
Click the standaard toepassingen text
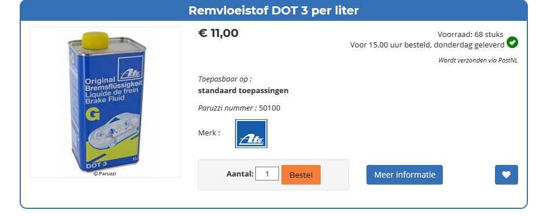pyautogui.click(x=243, y=91)
